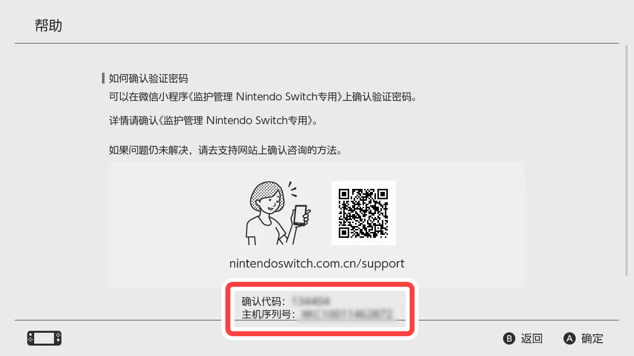Click the support QR code
The height and width of the screenshot is (356, 634).
pyautogui.click(x=364, y=213)
